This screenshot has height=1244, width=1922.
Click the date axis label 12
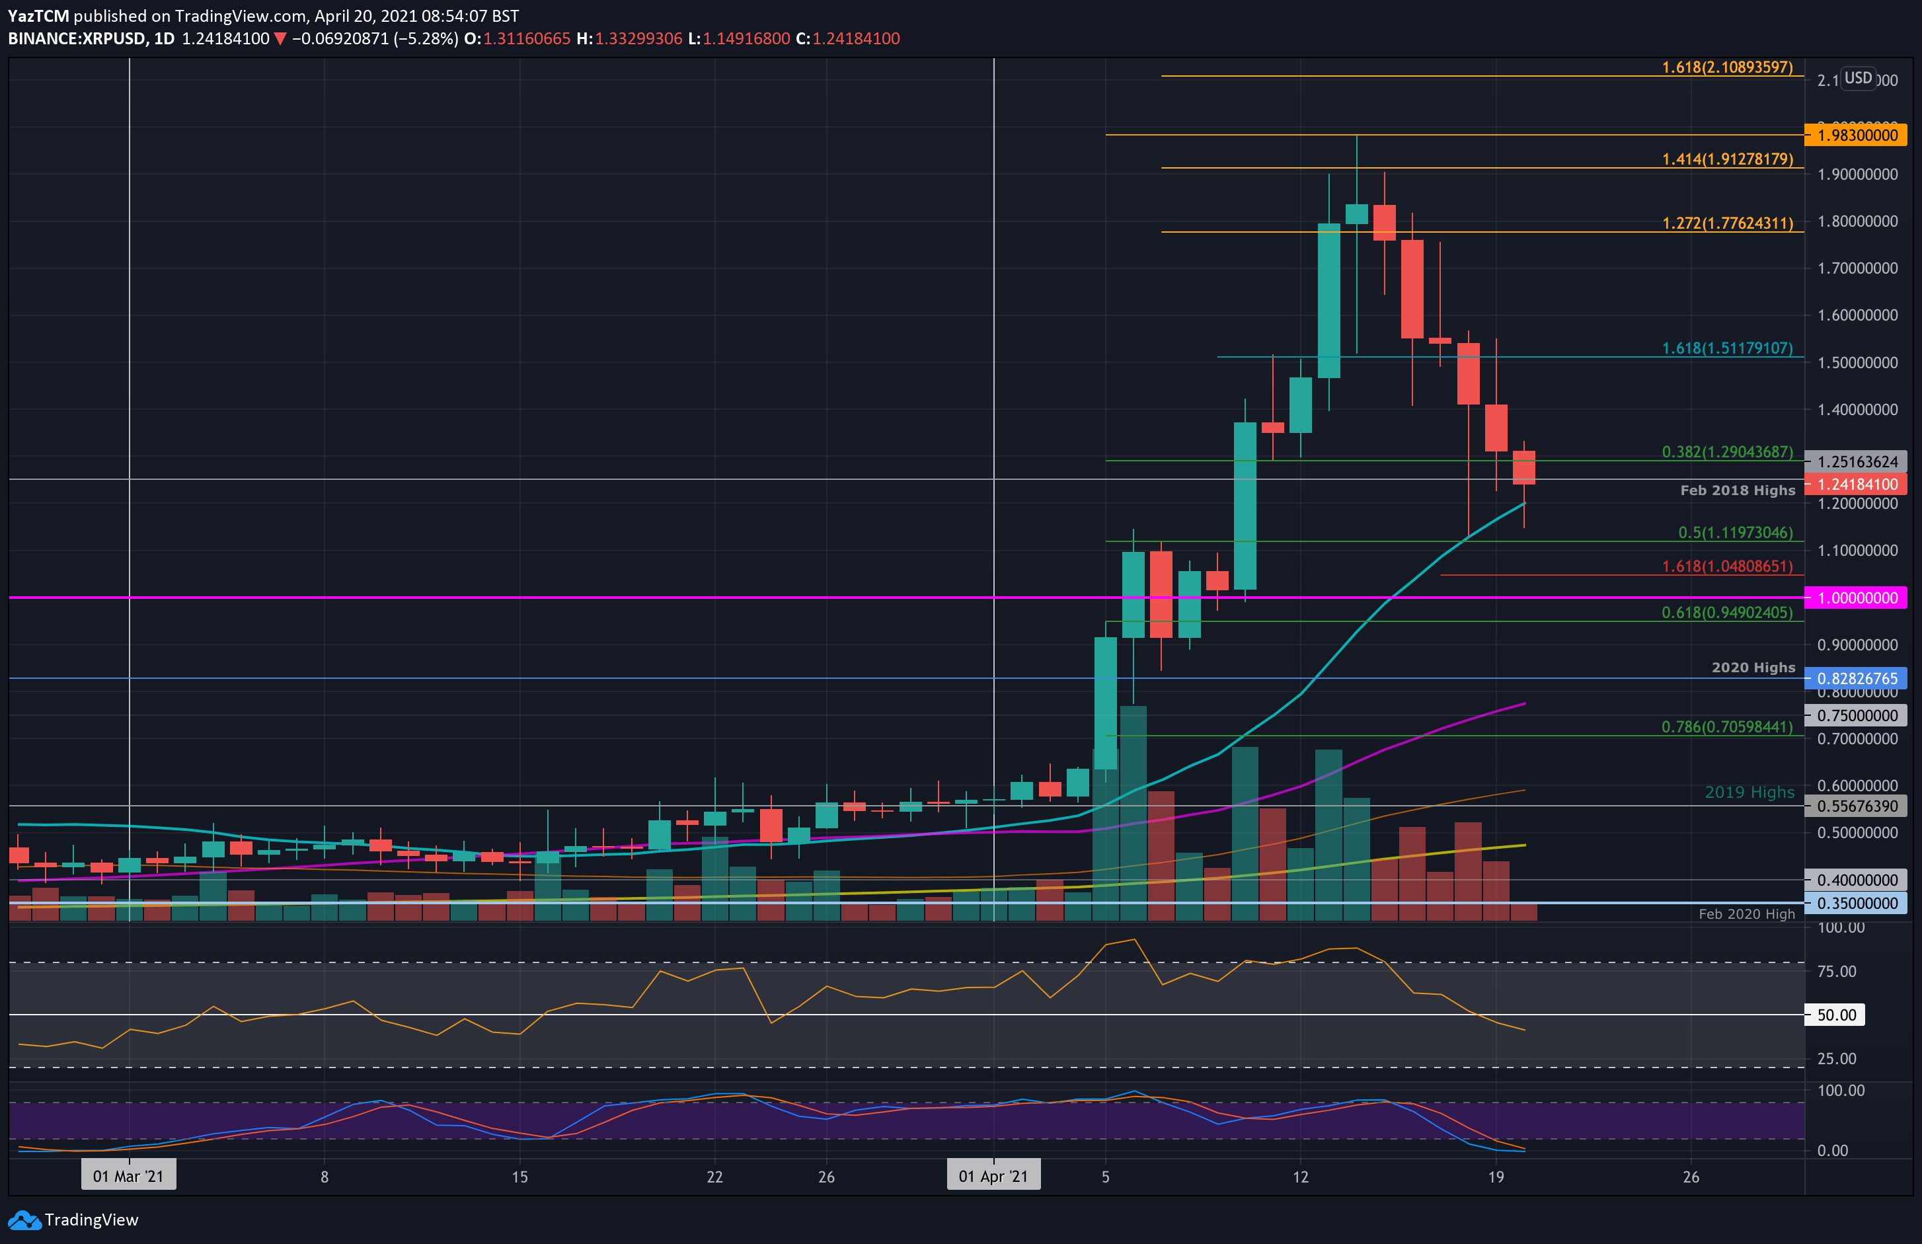coord(1300,1177)
